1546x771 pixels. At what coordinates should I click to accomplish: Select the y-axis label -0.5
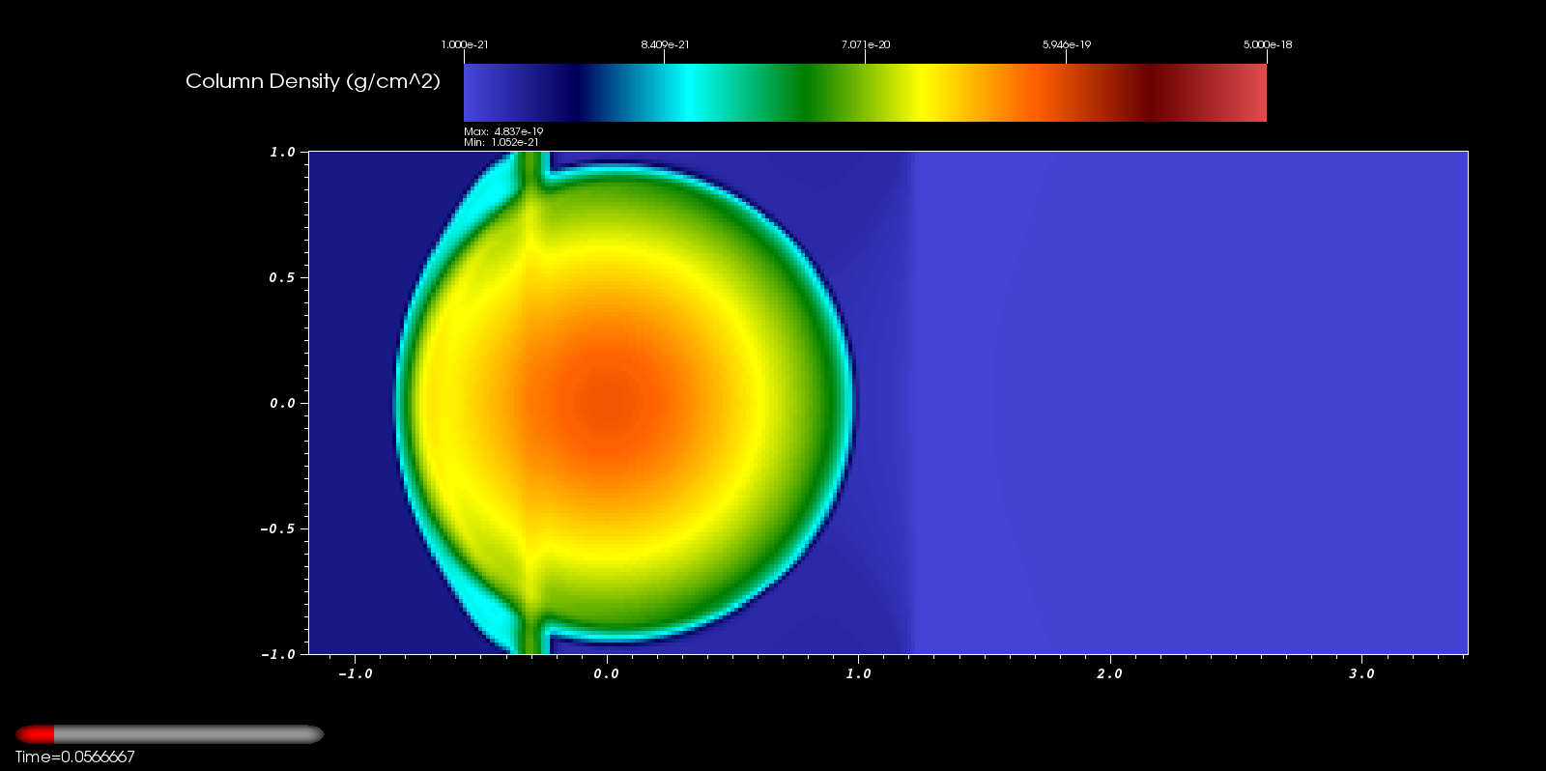pyautogui.click(x=277, y=528)
